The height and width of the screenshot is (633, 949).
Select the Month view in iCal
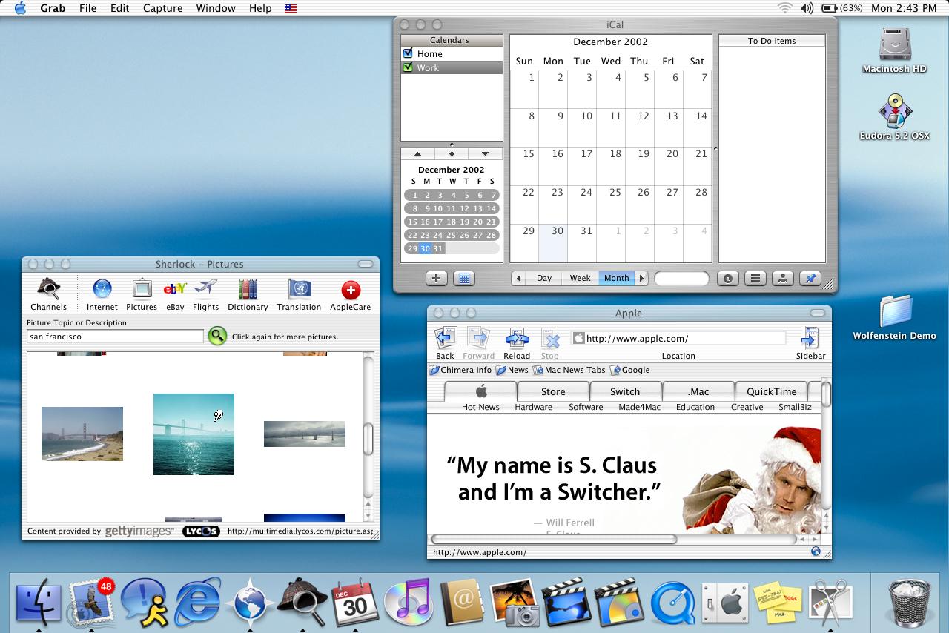coord(616,278)
